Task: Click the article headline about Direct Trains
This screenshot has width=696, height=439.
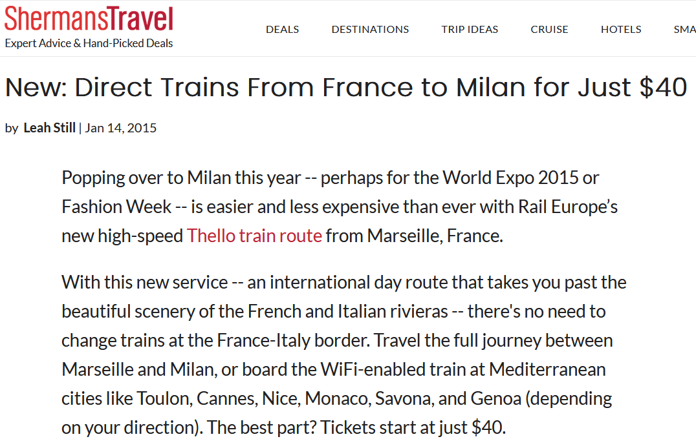Action: tap(346, 87)
